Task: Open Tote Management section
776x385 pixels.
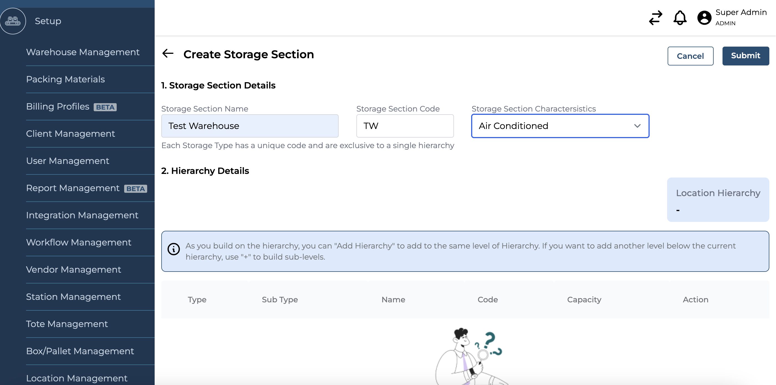Action: [67, 324]
